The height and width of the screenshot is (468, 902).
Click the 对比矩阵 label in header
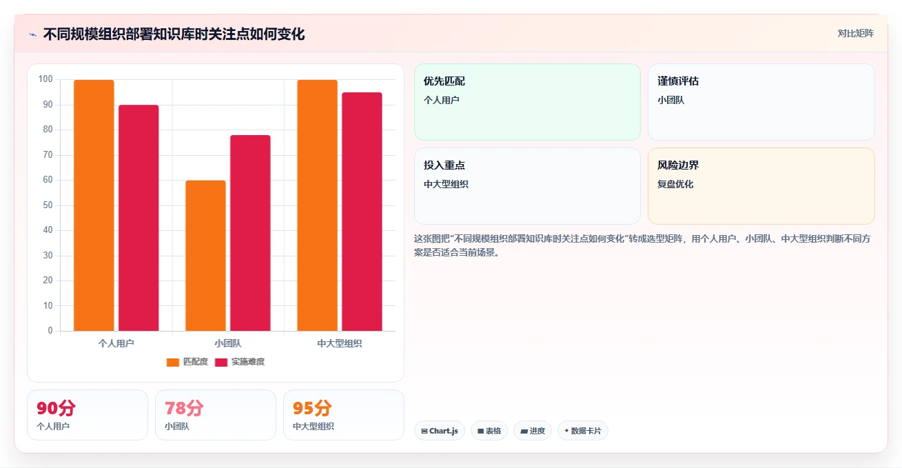click(x=855, y=33)
